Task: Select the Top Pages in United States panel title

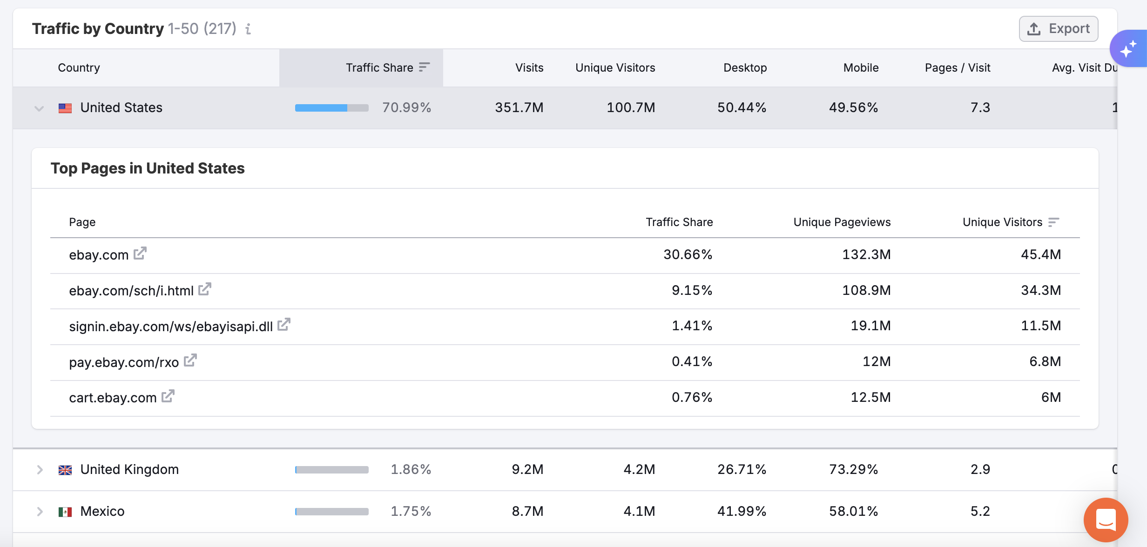Action: 148,168
